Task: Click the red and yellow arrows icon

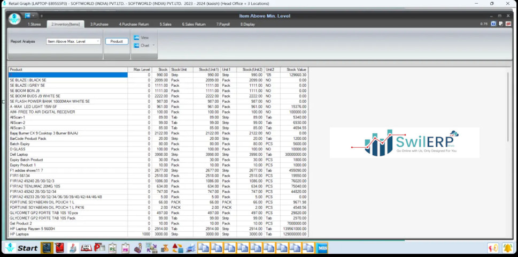Action: point(177,248)
